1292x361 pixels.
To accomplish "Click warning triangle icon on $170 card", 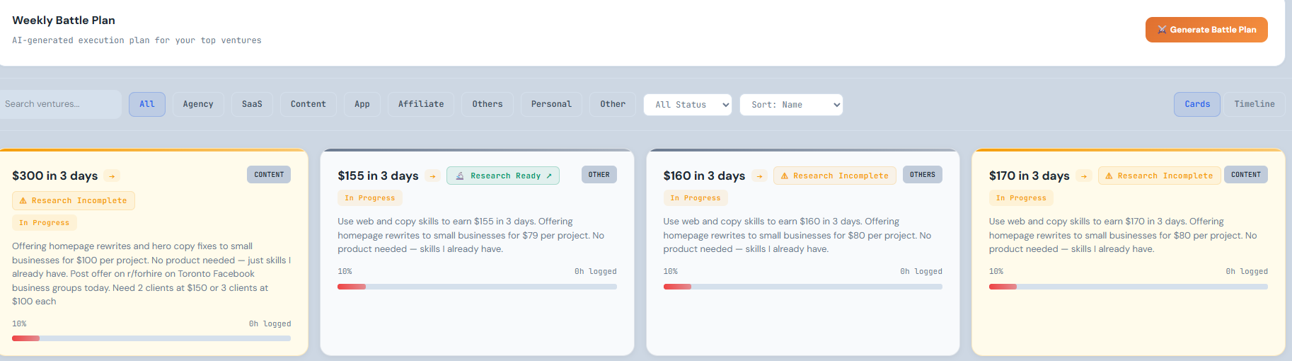I will [x=1109, y=176].
